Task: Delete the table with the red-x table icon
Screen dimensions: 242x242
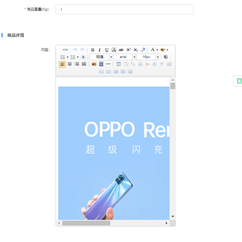Action: click(x=126, y=64)
